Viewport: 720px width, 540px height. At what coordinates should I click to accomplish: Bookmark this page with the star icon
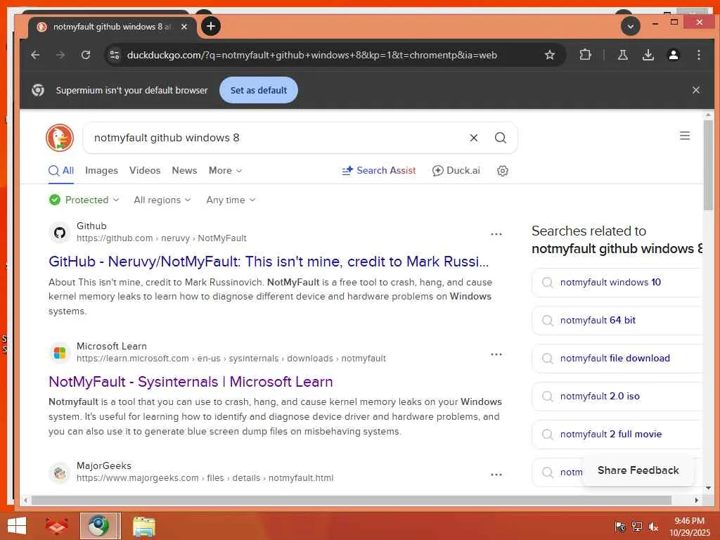point(550,55)
